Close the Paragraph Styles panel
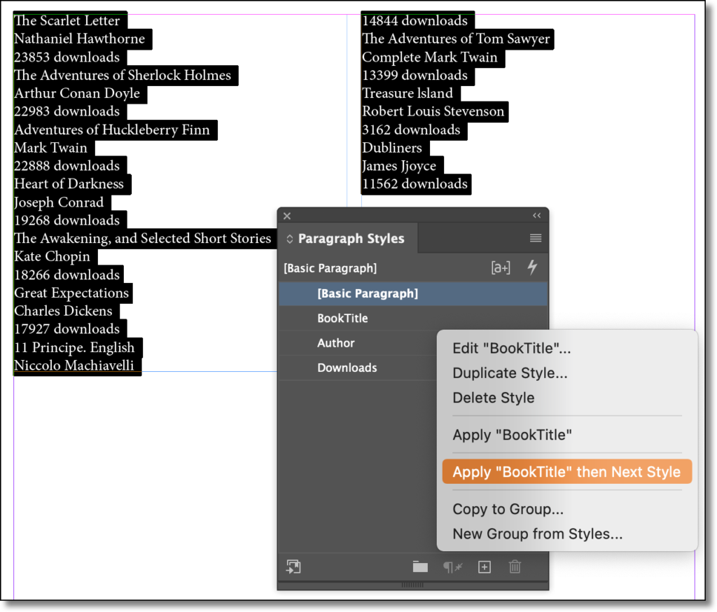Image resolution: width=717 pixels, height=612 pixels. pos(286,216)
